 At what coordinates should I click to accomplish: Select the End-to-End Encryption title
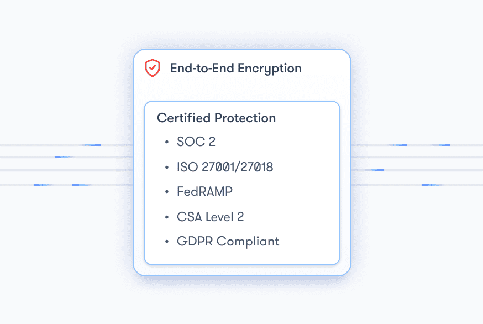(235, 69)
